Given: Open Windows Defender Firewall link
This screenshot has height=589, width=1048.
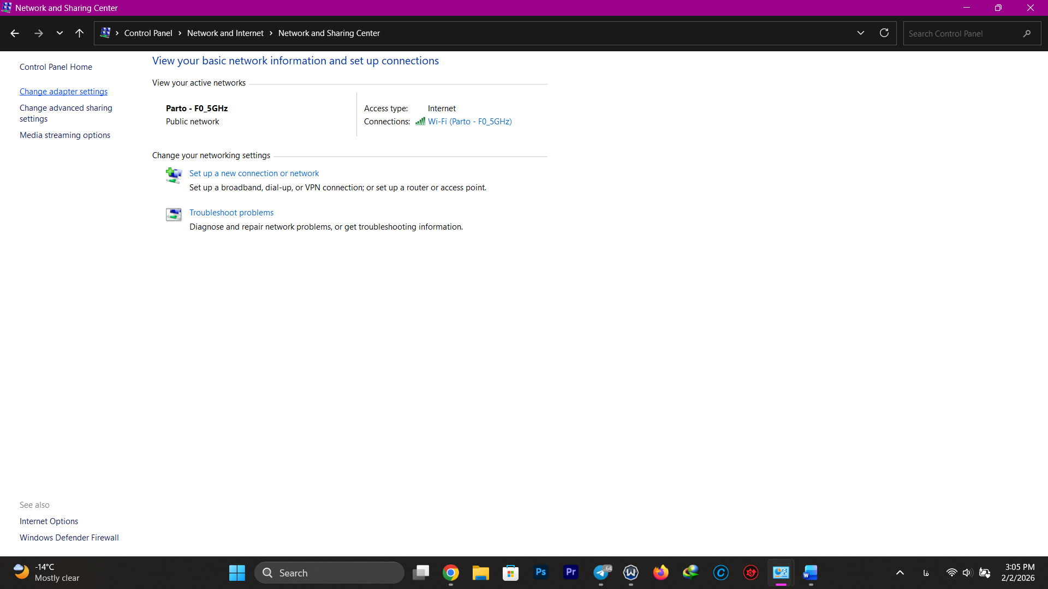Looking at the screenshot, I should click(x=69, y=538).
